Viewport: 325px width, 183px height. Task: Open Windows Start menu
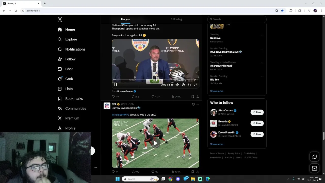[118, 179]
